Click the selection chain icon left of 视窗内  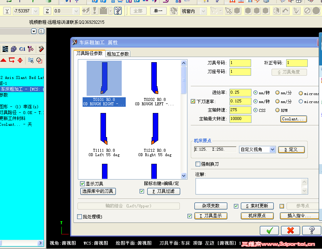point(174,11)
